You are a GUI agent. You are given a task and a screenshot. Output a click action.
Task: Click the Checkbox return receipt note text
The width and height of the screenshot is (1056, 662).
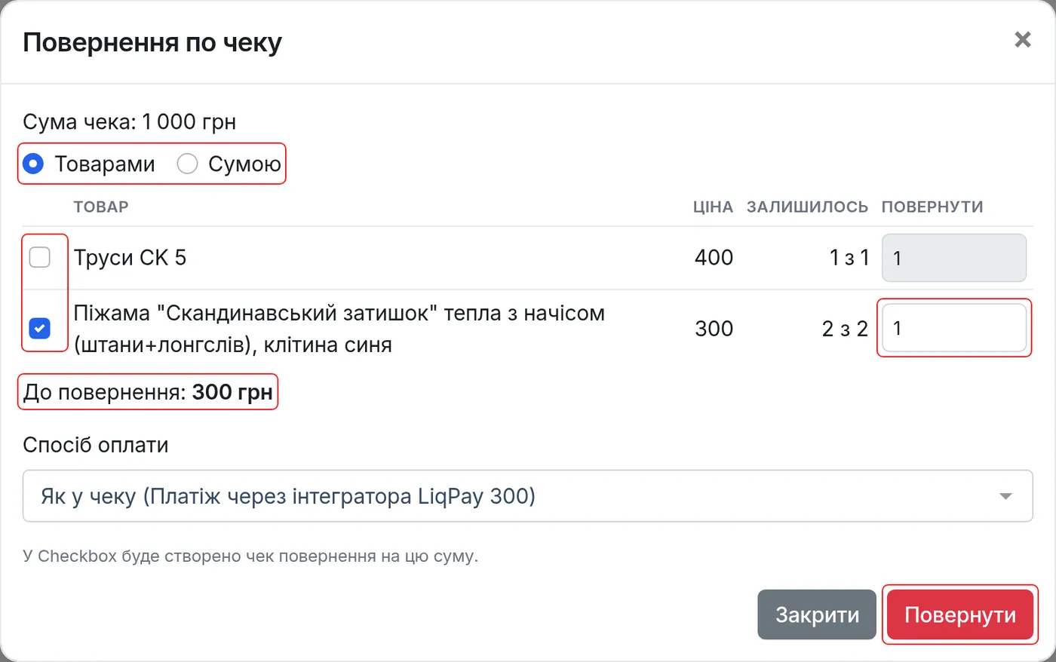point(250,556)
